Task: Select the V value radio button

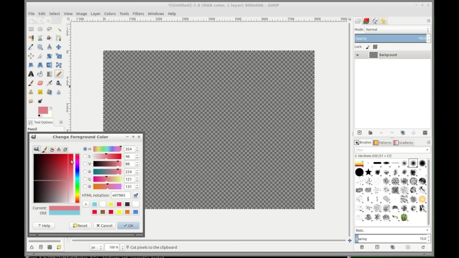Action: [x=85, y=164]
